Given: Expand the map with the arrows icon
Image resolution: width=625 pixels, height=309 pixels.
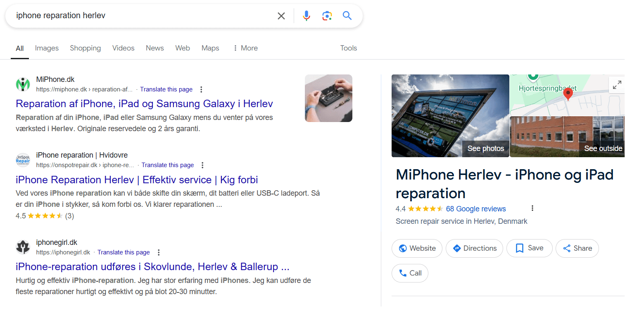Looking at the screenshot, I should tap(617, 85).
